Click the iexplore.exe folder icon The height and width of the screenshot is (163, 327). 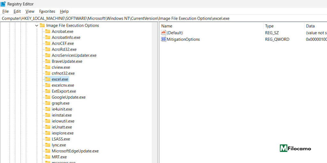point(48,133)
